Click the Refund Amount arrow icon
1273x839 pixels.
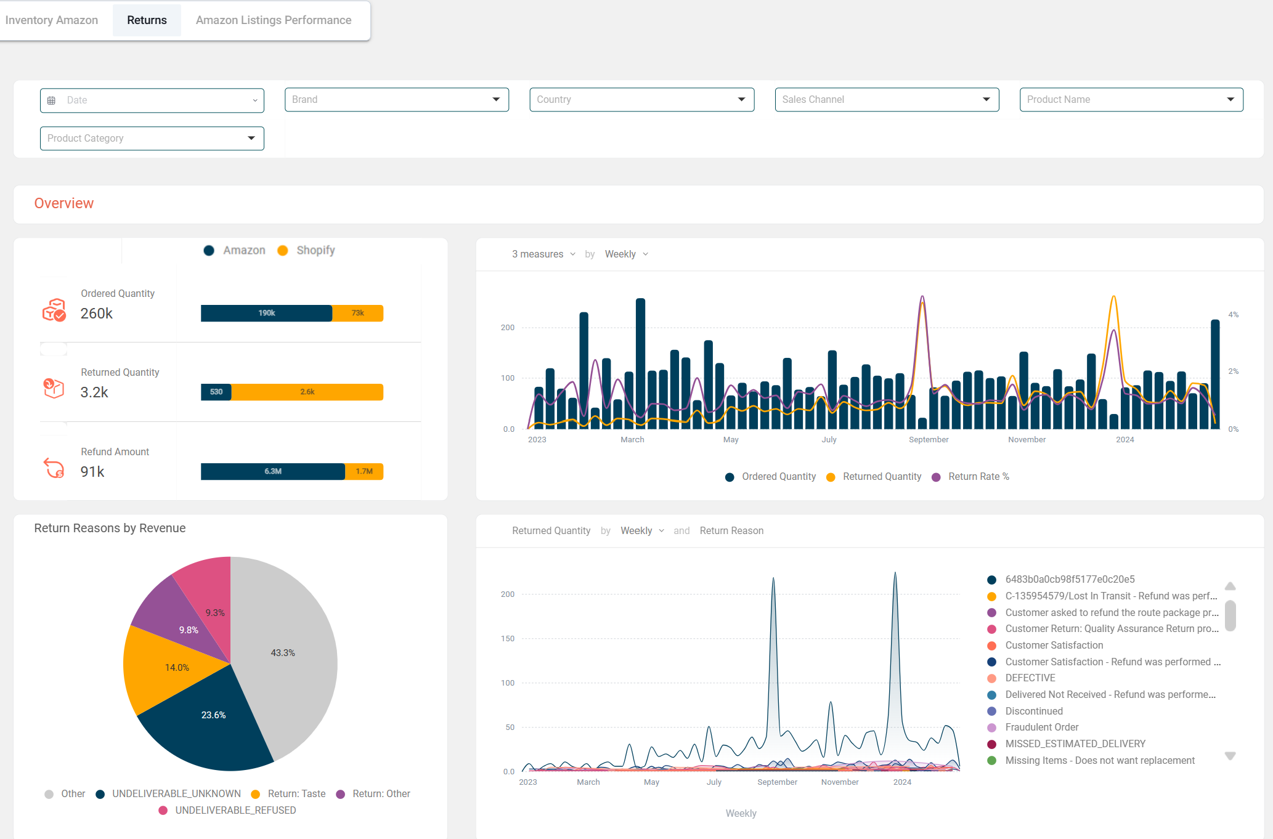tap(54, 468)
